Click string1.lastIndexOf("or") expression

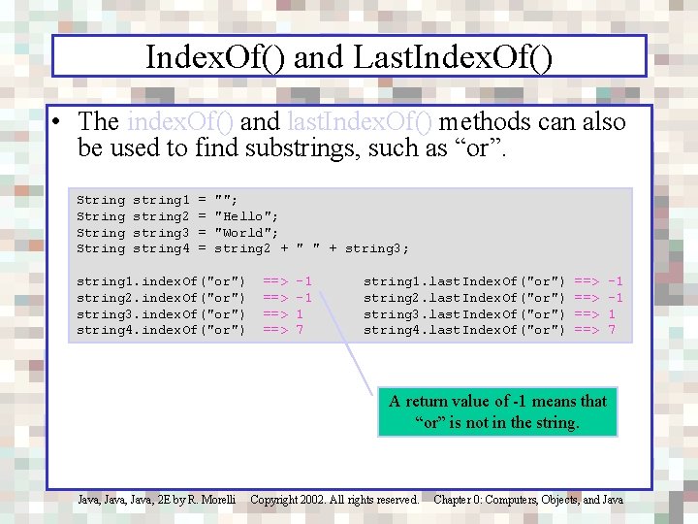[463, 281]
